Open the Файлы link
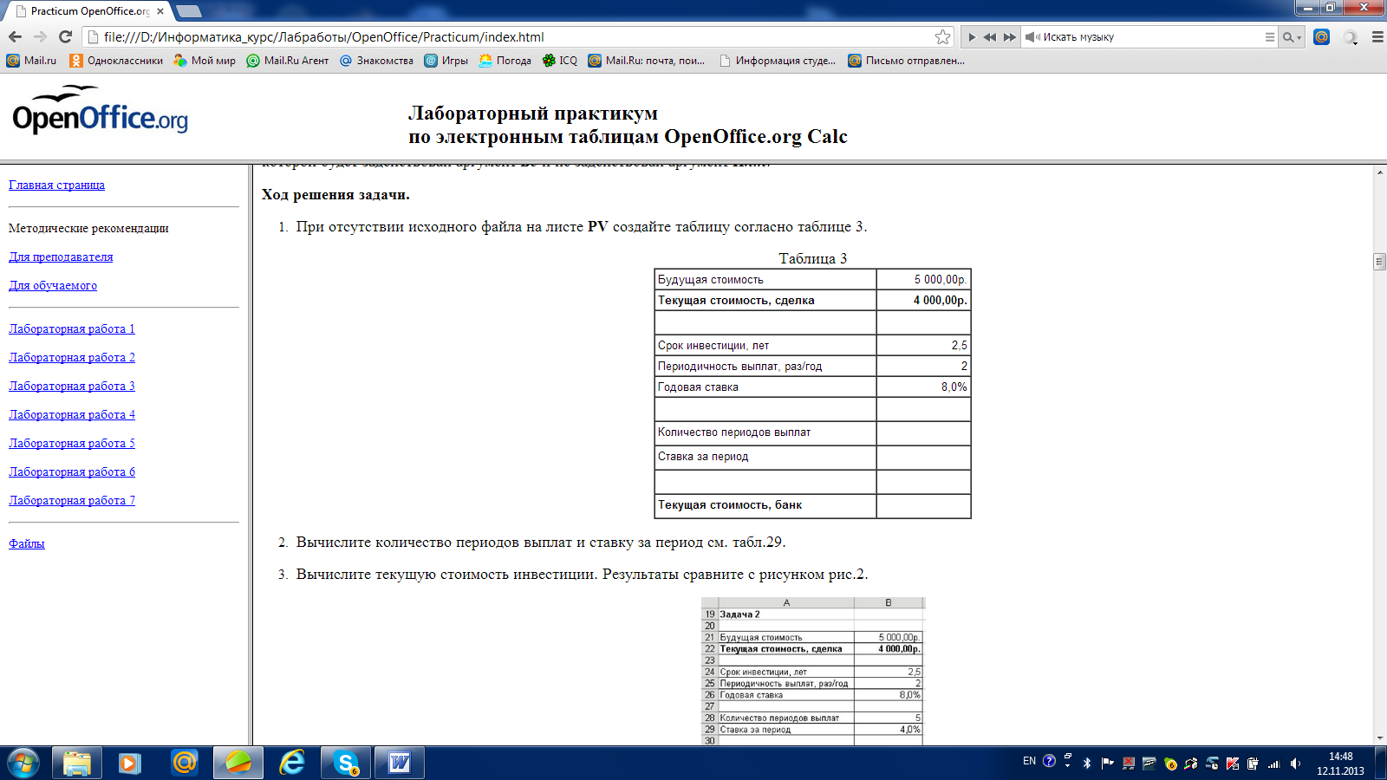Image resolution: width=1387 pixels, height=780 pixels. click(27, 543)
